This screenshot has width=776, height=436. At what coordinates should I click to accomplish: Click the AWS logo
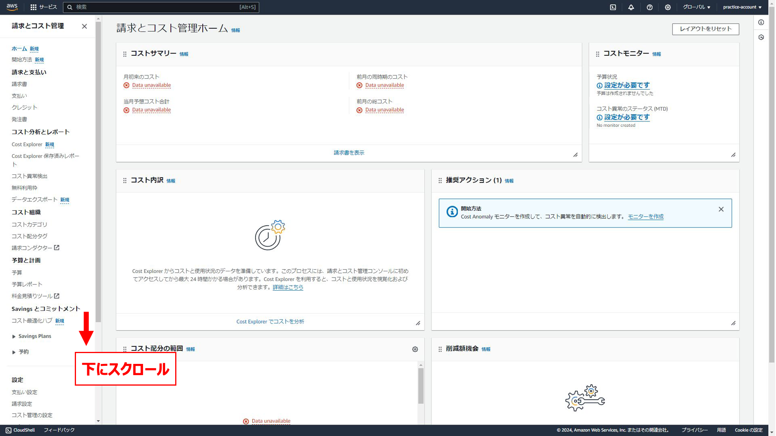(x=12, y=7)
